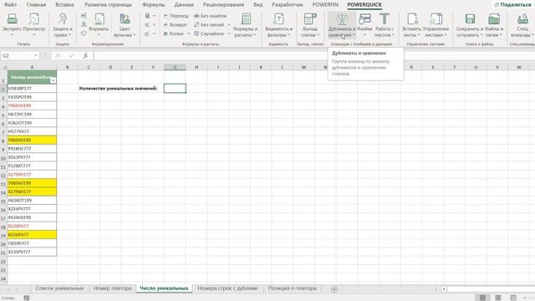Click the Копия formula command

[x=173, y=33]
